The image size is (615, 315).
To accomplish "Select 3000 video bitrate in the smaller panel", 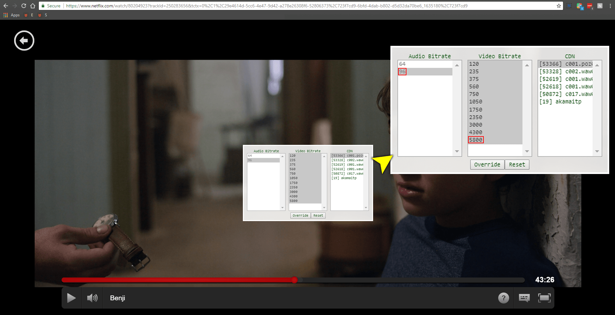I will [x=305, y=192].
